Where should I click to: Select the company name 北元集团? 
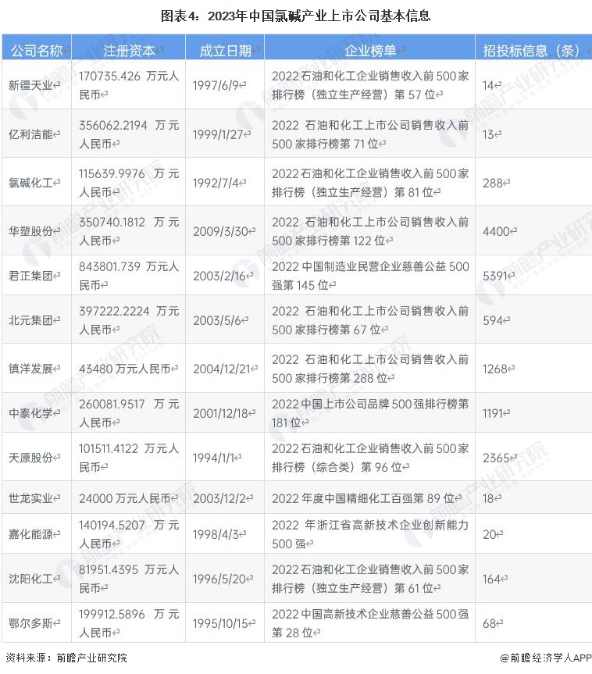pyautogui.click(x=30, y=320)
